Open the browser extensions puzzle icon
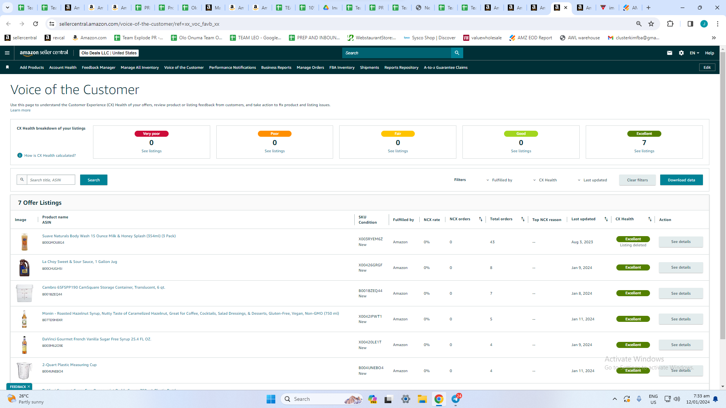Screen dimensions: 726x408 [x=670, y=24]
